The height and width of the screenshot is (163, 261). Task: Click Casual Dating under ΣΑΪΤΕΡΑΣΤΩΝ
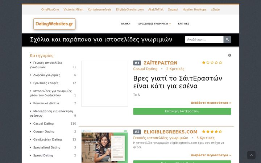(x=145, y=69)
